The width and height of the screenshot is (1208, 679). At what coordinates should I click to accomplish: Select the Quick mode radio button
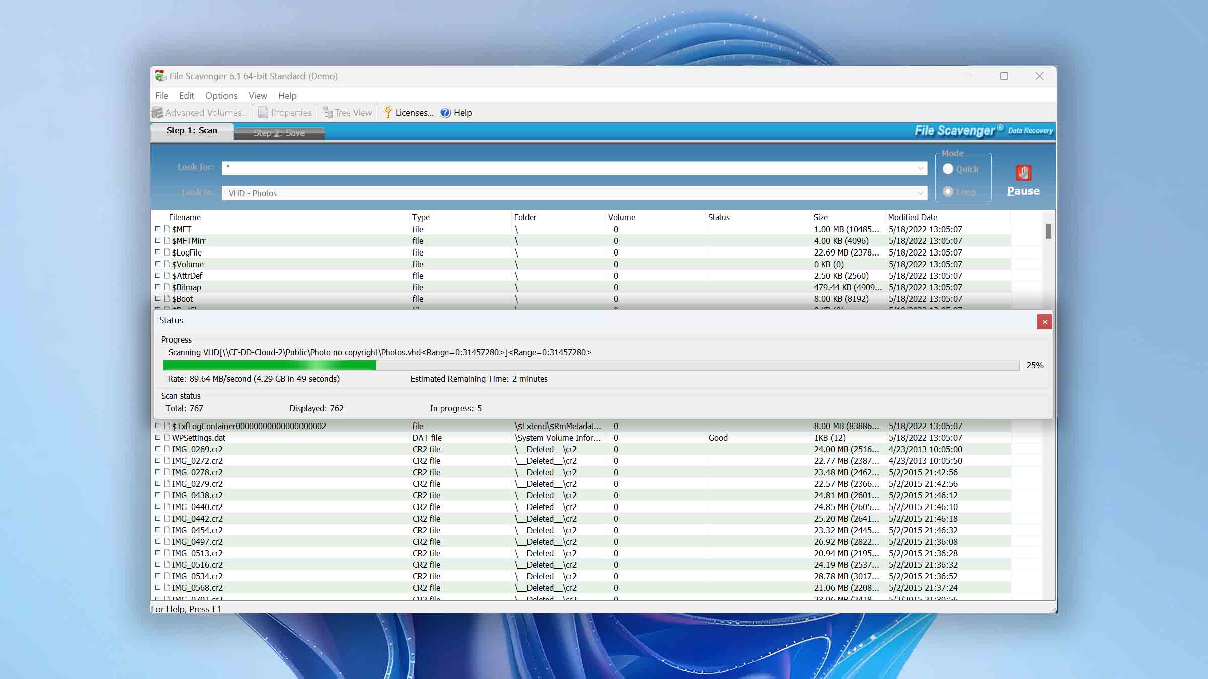click(948, 169)
